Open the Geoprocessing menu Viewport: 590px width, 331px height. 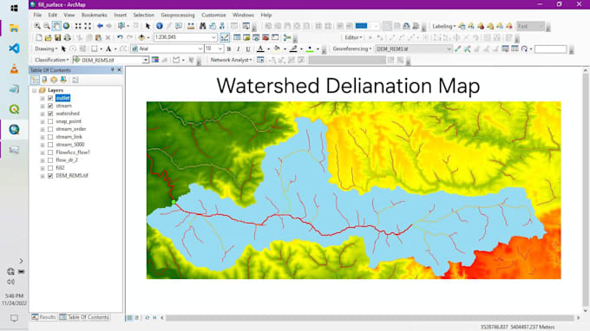pos(178,15)
